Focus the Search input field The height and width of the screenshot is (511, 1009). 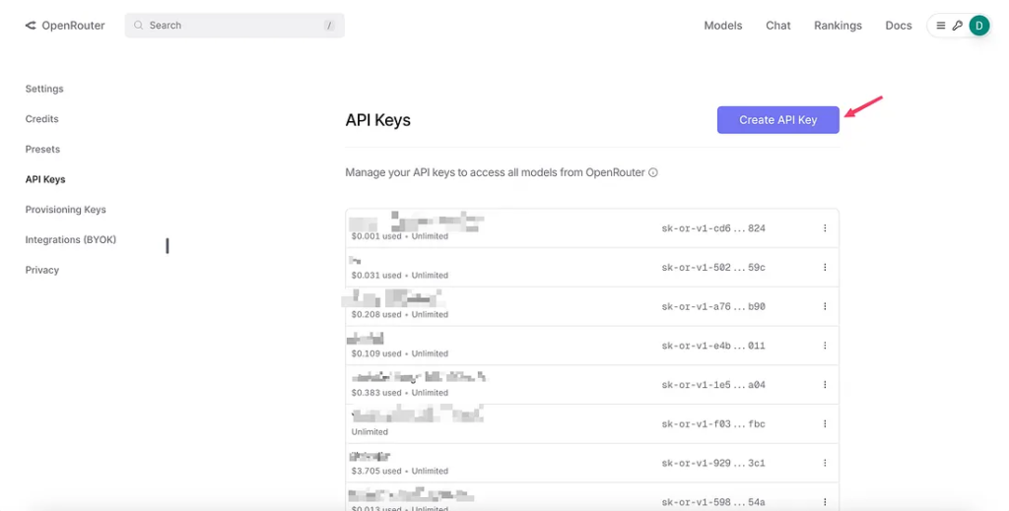click(x=235, y=26)
